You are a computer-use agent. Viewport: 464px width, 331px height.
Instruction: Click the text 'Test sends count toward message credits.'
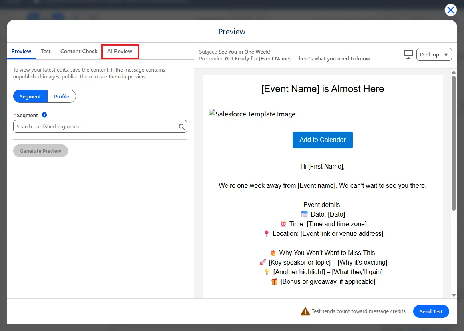click(x=359, y=311)
